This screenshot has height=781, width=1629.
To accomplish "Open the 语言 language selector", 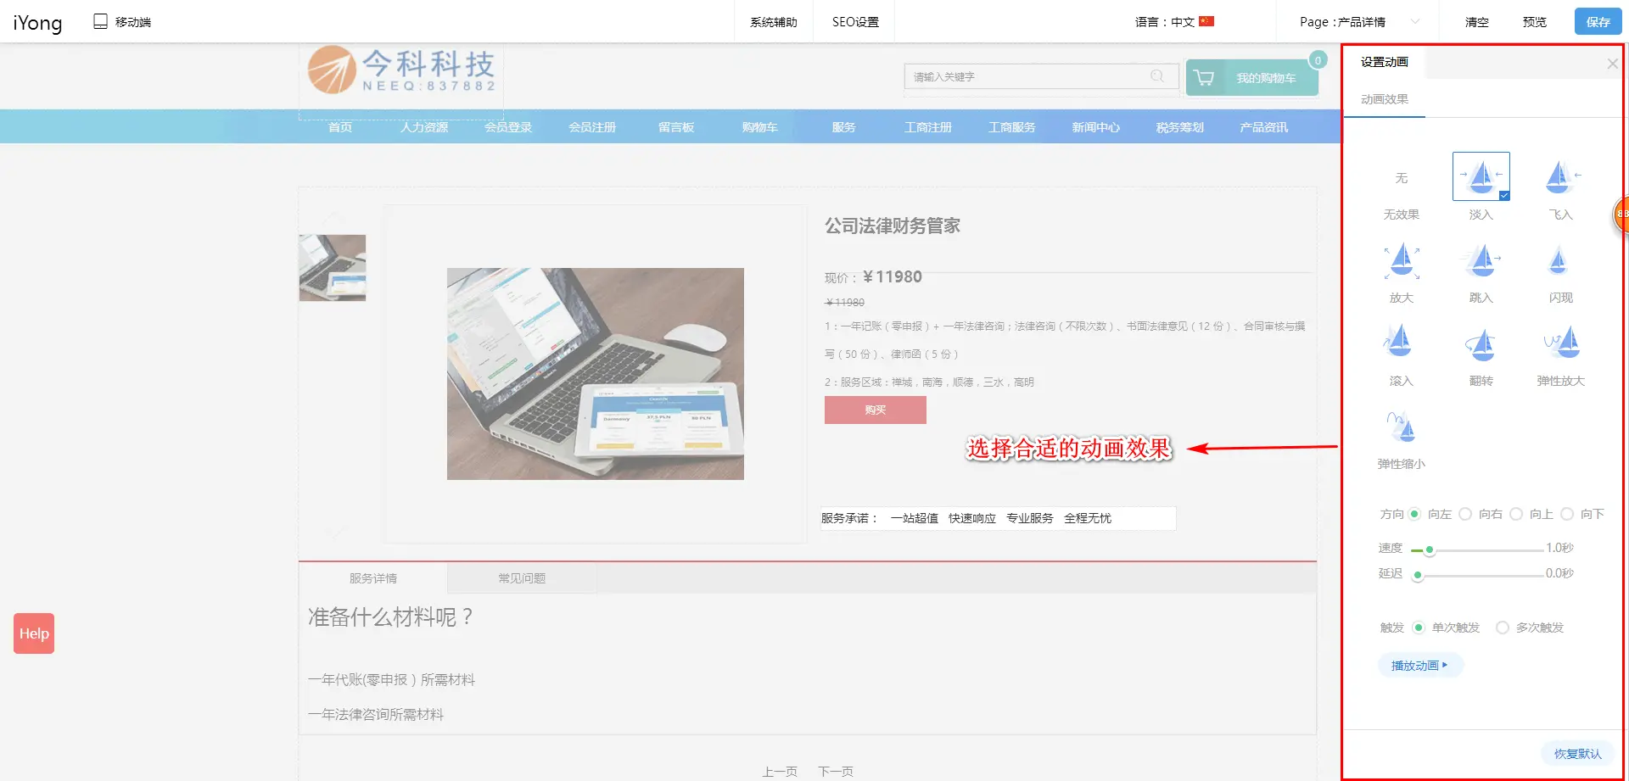I will 1174,22.
